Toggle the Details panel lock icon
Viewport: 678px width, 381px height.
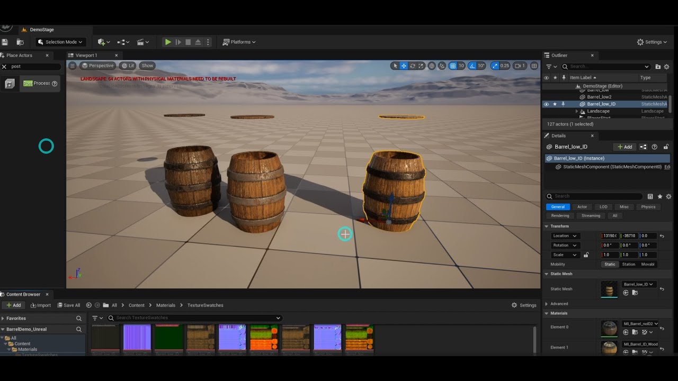(666, 147)
